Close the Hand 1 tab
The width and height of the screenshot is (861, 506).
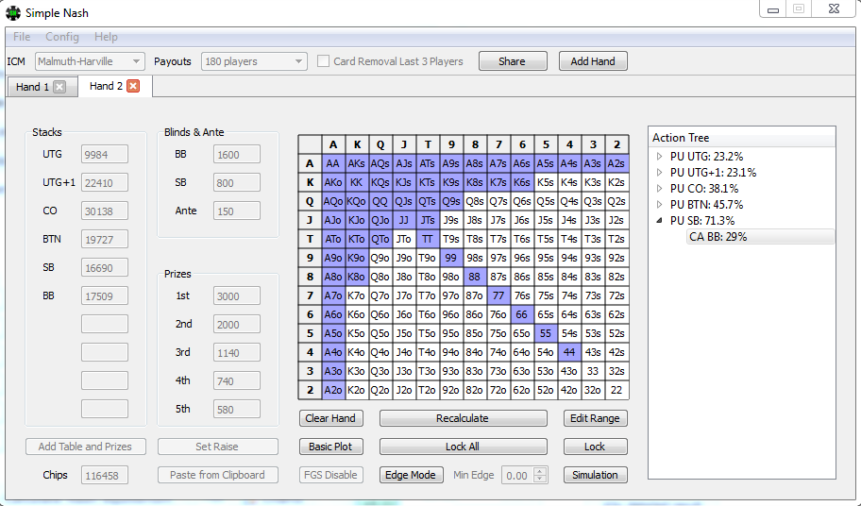point(59,87)
